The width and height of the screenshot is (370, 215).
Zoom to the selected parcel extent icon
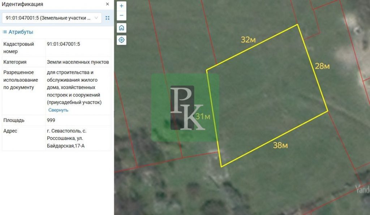coord(107,18)
